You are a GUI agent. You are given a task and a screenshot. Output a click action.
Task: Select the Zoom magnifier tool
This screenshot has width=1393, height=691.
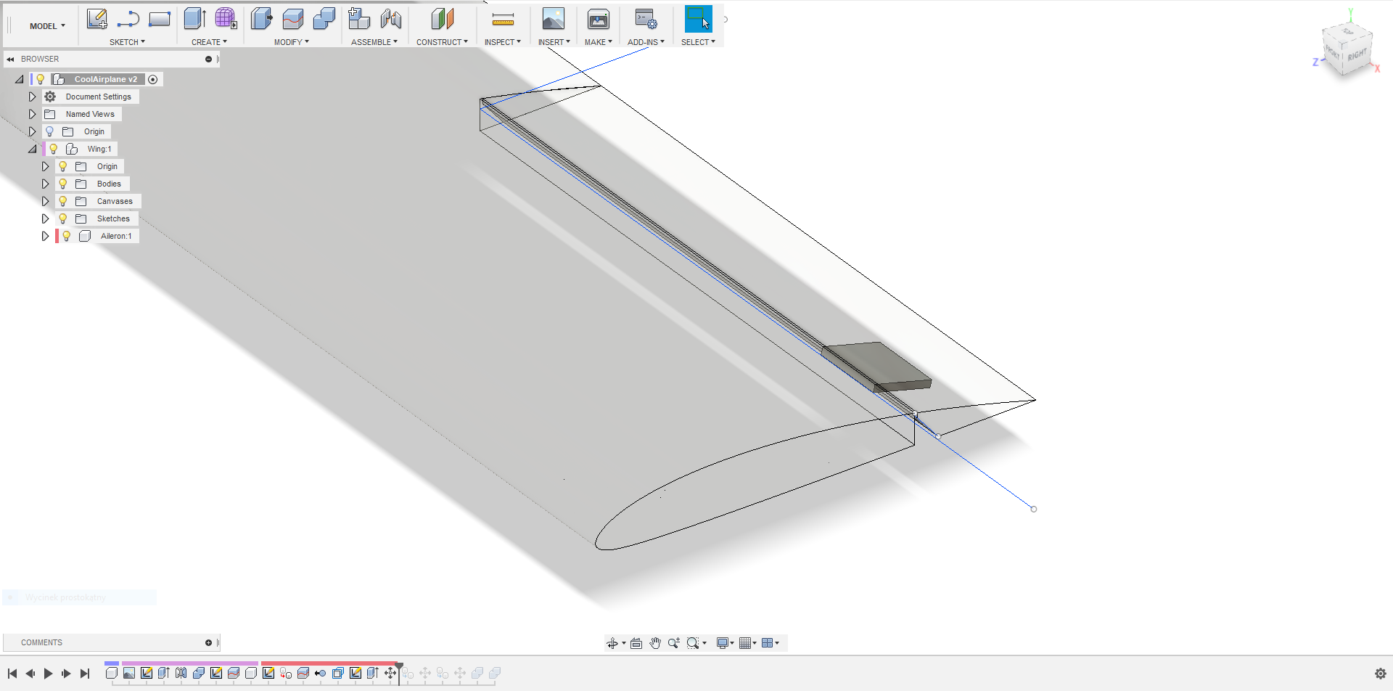(674, 643)
